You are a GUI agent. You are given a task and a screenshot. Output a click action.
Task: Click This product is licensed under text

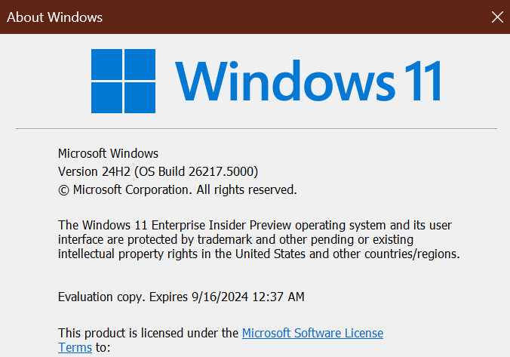click(148, 333)
